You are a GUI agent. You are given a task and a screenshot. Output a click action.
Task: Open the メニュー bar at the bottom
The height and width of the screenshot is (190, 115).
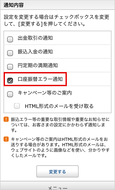(x=58, y=186)
